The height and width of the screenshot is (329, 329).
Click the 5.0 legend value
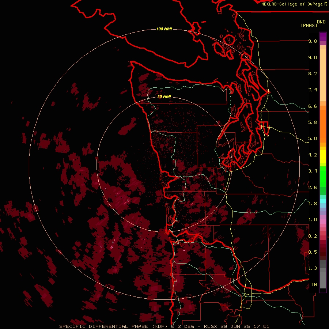click(x=313, y=139)
